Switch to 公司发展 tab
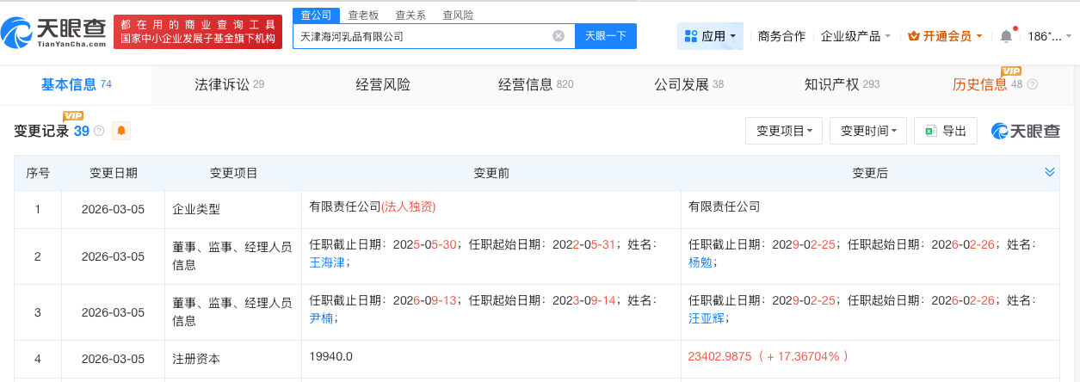The height and width of the screenshot is (382, 1080). pyautogui.click(x=688, y=84)
